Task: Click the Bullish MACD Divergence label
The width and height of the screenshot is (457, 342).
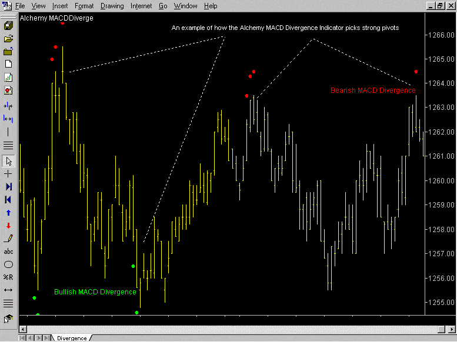Action: (95, 292)
